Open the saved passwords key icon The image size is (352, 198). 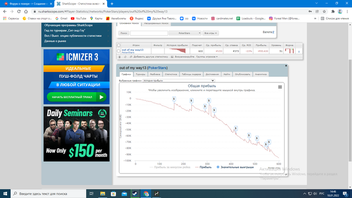click(x=310, y=12)
